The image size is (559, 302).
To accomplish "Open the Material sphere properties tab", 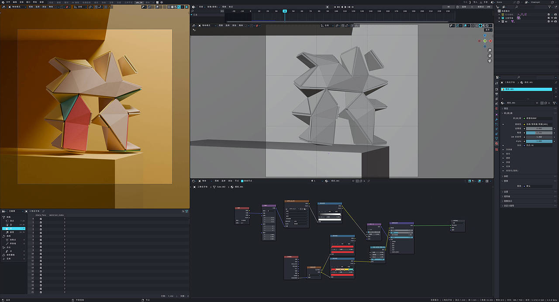I will click(x=497, y=144).
